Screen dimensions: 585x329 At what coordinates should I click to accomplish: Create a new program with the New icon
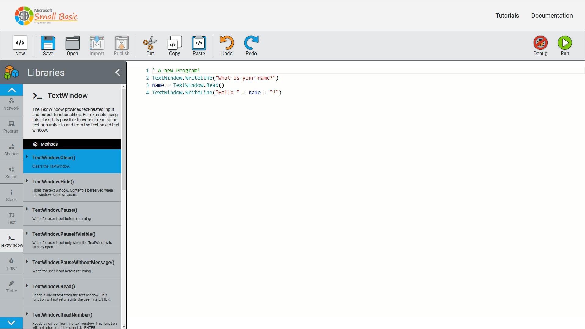pos(20,45)
